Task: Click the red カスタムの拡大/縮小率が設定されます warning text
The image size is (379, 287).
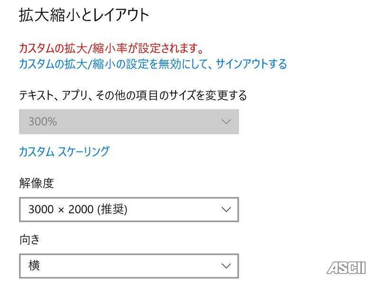Action: (111, 48)
